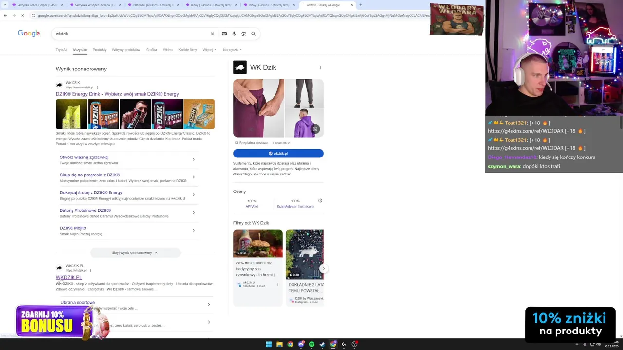Open the Stwórz własną zgrzewkę sitelink arrow

pyautogui.click(x=194, y=159)
